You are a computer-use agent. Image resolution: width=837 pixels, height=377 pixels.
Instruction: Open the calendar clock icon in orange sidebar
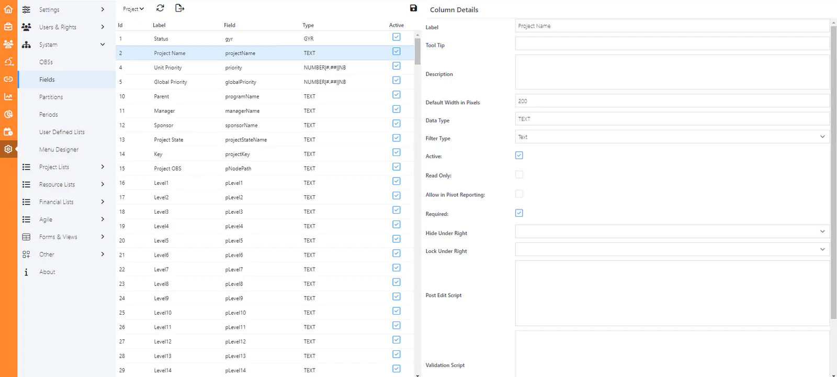point(8,131)
